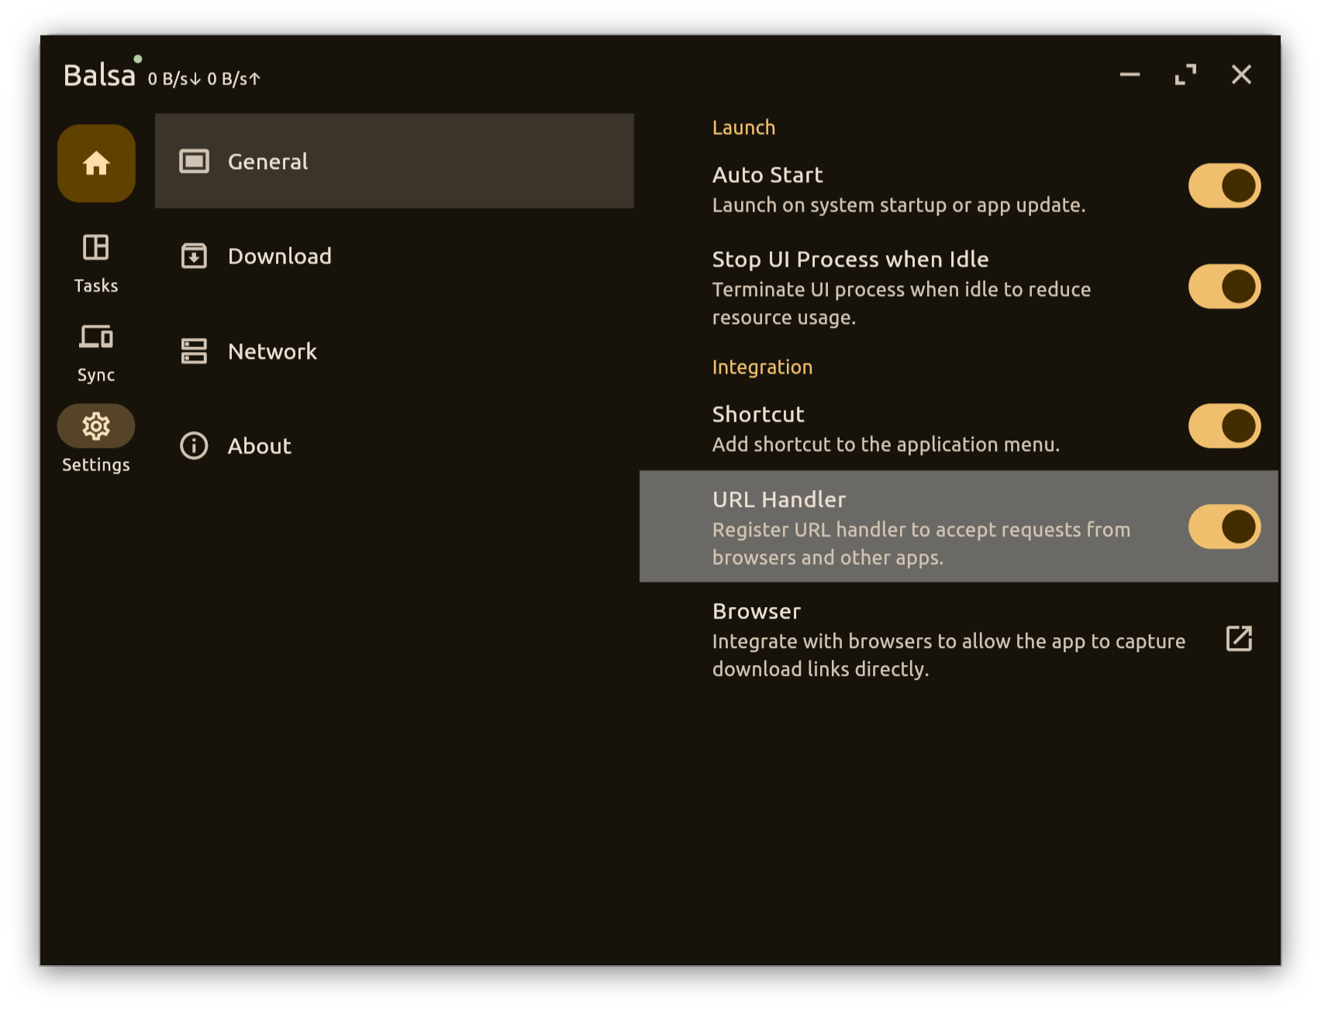
Task: Turn off the application menu Shortcut
Action: click(1223, 426)
